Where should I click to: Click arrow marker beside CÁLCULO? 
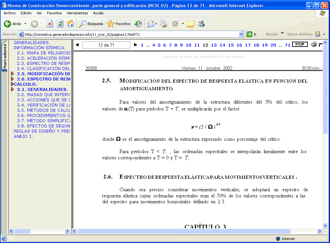coord(12,84)
